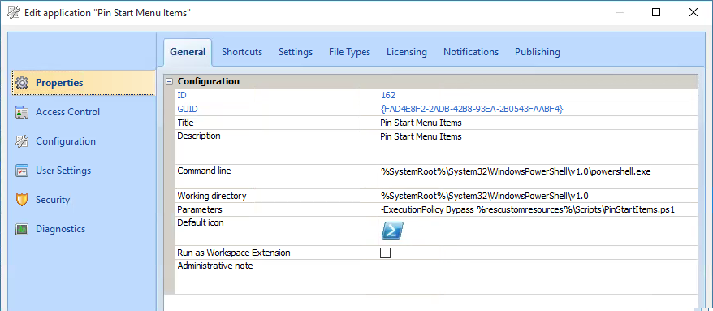This screenshot has height=311, width=713.
Task: Click the Working directory row label
Action: point(212,196)
